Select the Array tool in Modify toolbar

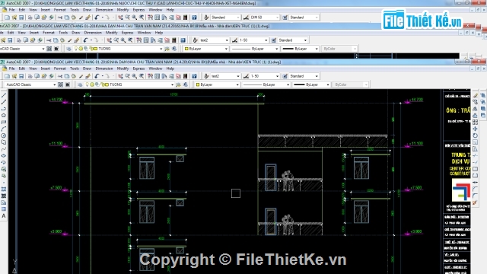475,122
